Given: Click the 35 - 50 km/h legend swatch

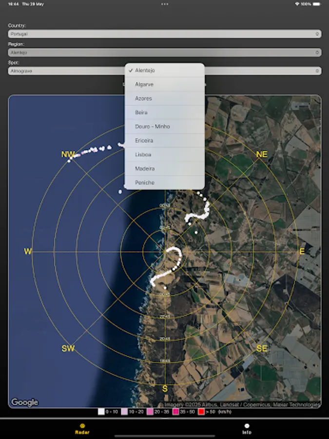Looking at the screenshot, I should click(x=175, y=412).
